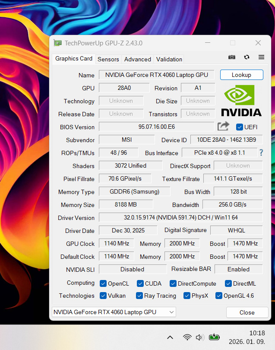Viewport: 275px width, 350px height.
Task: Toggle the Ray Tracing checkbox
Action: click(x=139, y=296)
